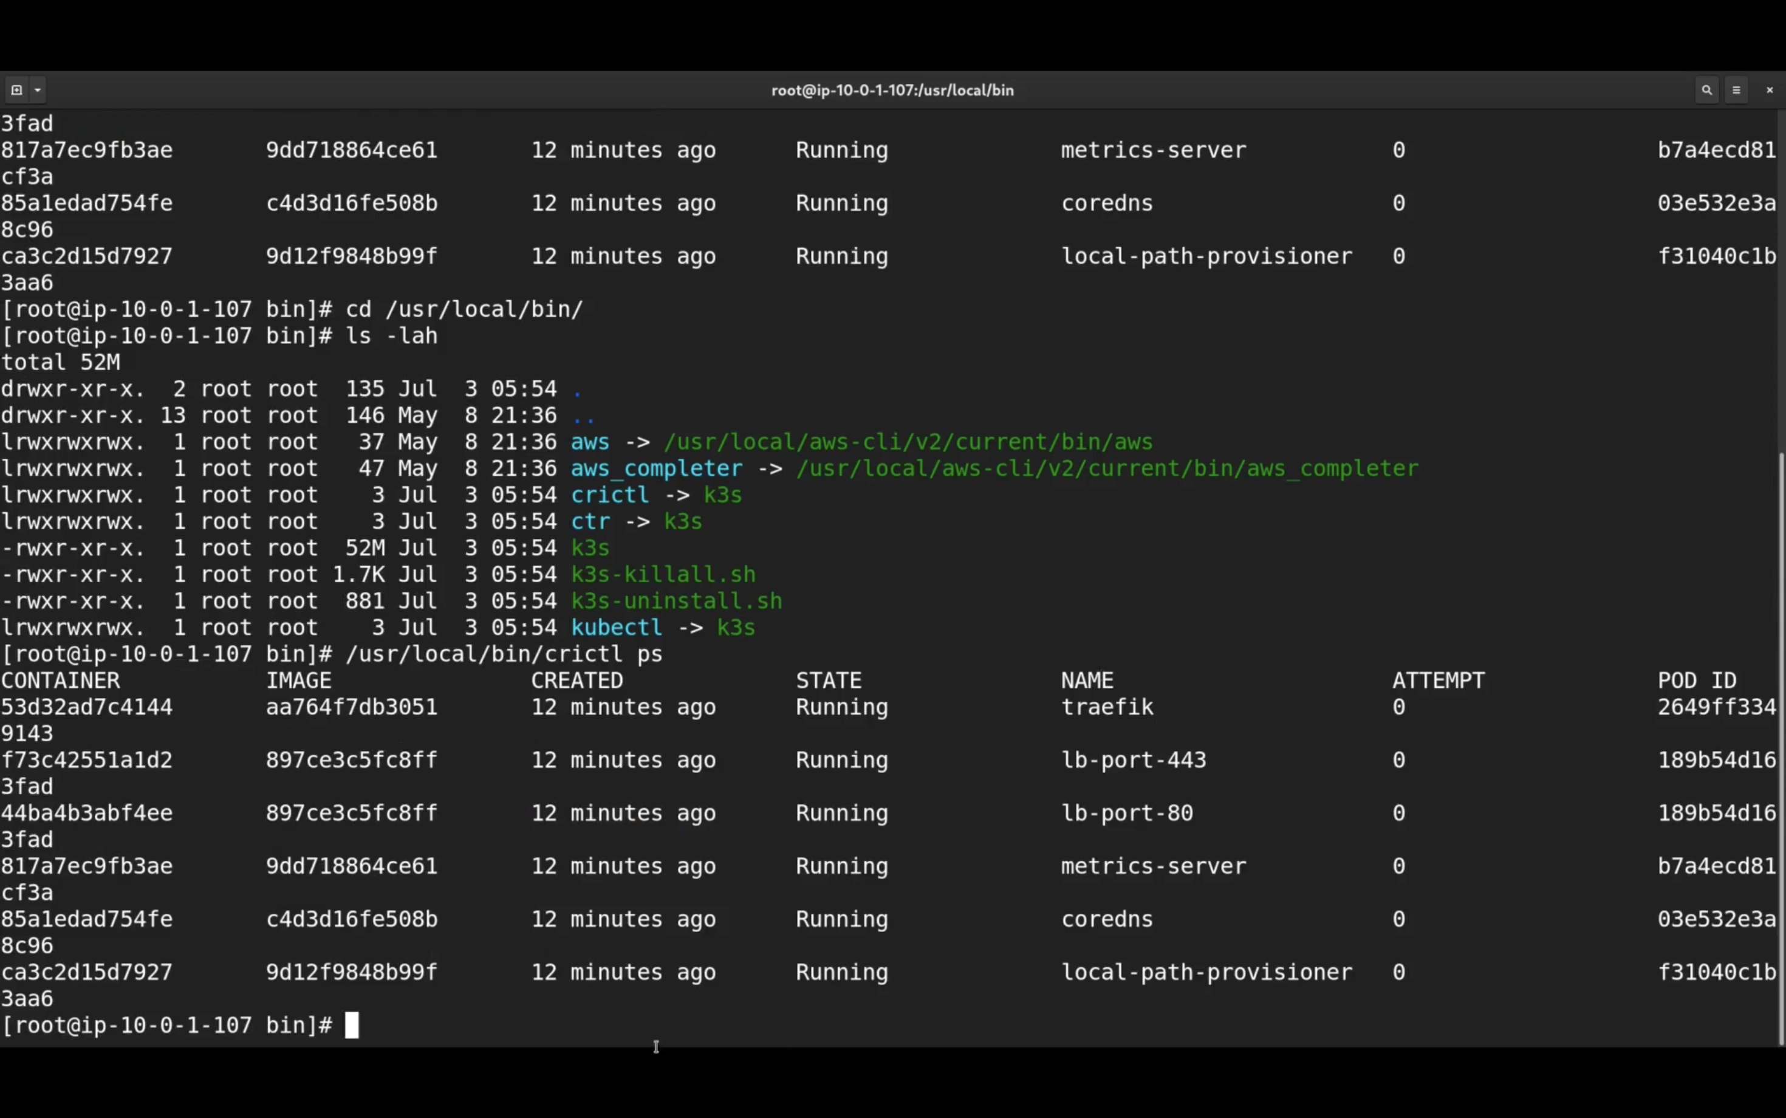Viewport: 1786px width, 1118px height.
Task: Click the NAME column header
Action: pos(1087,681)
